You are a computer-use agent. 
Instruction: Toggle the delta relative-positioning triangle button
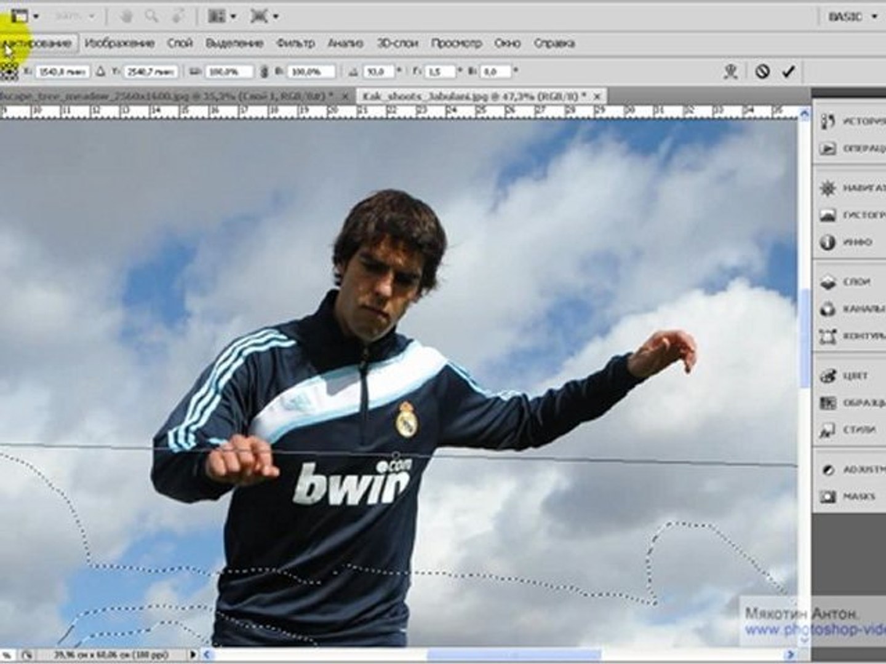click(101, 72)
